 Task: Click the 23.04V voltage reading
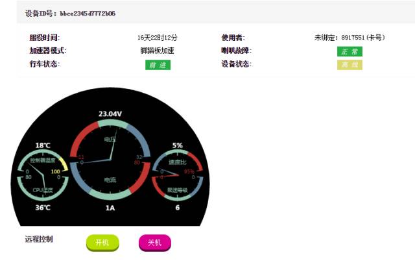[x=110, y=114]
